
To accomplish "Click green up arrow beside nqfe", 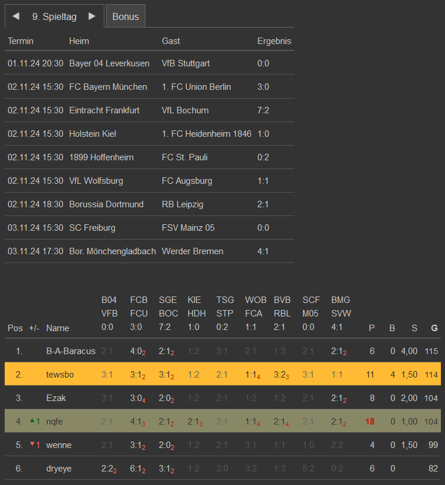I will [32, 421].
